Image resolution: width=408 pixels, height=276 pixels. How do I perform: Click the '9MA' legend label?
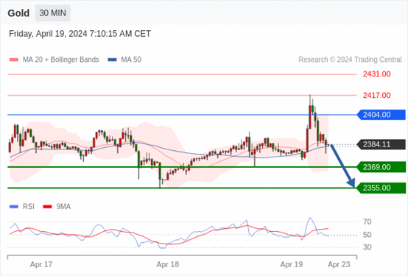point(63,207)
